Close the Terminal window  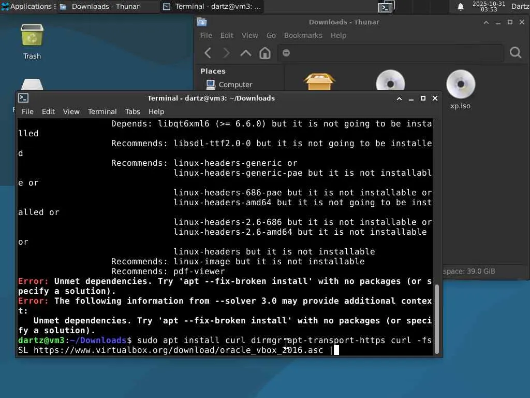pos(435,98)
